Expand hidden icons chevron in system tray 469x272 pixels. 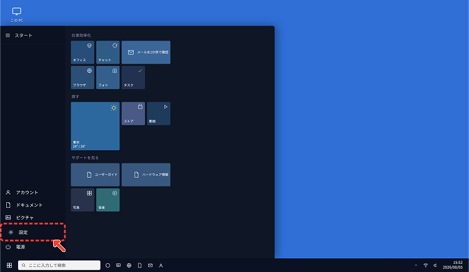(416, 265)
